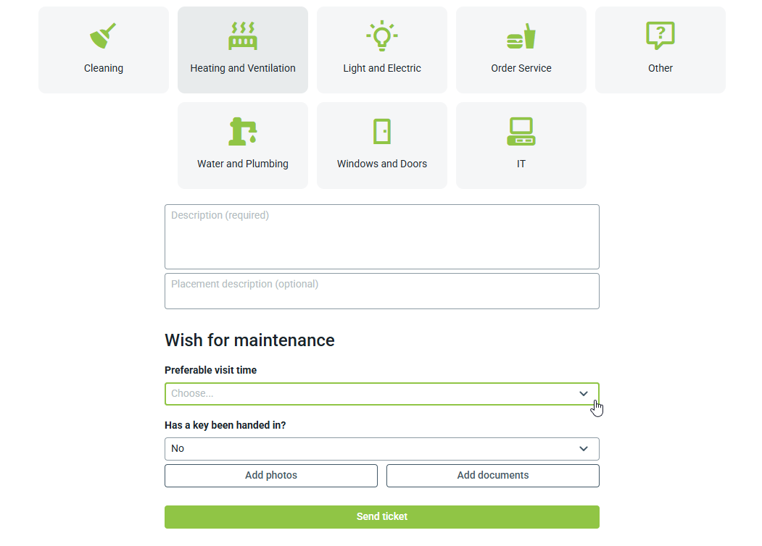Click the Water and Plumbing label
Image resolution: width=762 pixels, height=546 pixels.
(243, 164)
